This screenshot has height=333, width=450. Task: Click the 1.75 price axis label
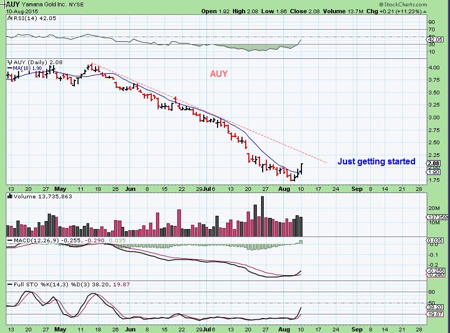(434, 180)
